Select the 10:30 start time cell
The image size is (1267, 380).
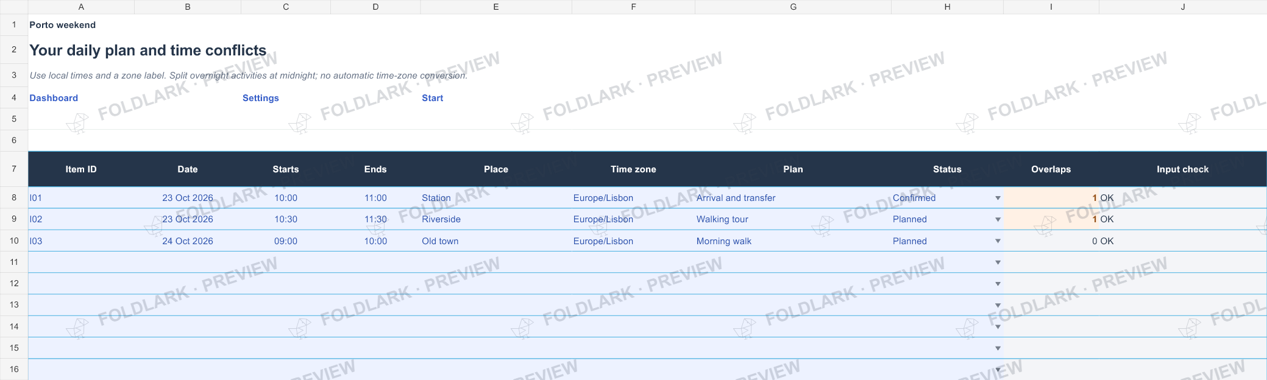(x=286, y=219)
